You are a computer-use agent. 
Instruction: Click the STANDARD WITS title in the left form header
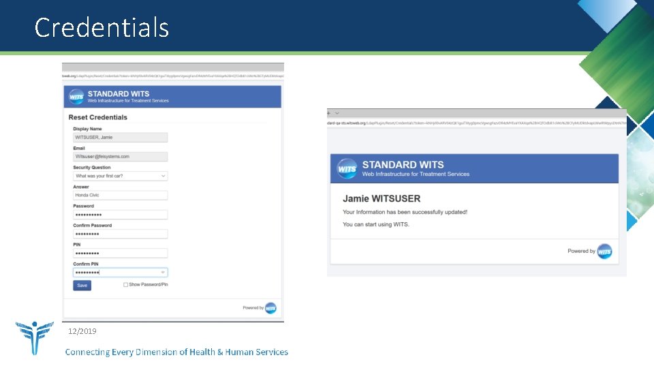(119, 94)
